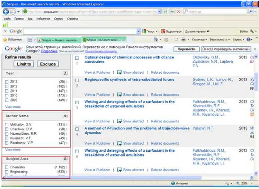Enable the Chemistry subject area checkbox
259x189 pixels.
[7, 167]
